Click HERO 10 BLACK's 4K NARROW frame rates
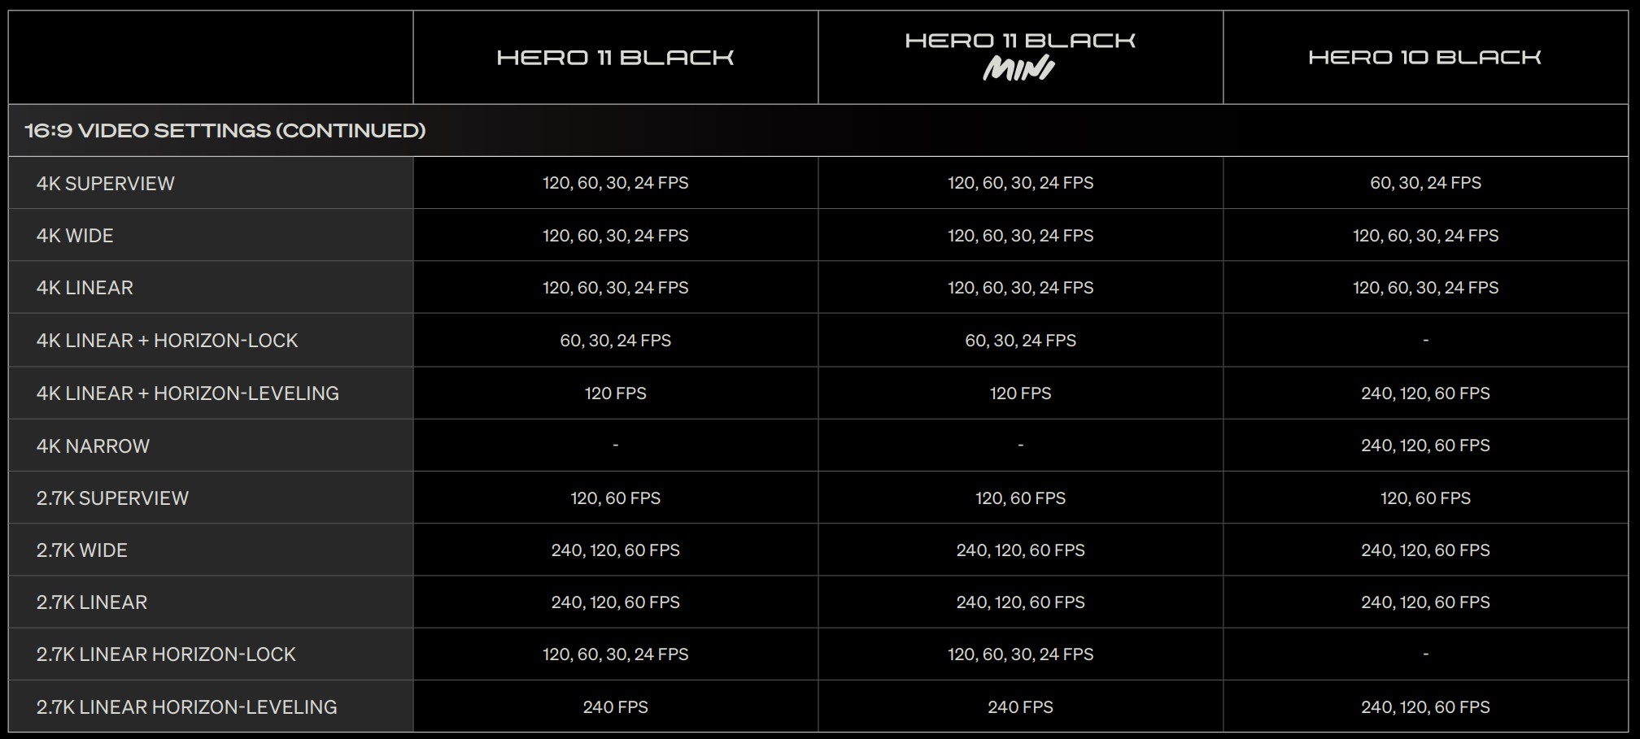Viewport: 1640px width, 739px height. click(1425, 446)
